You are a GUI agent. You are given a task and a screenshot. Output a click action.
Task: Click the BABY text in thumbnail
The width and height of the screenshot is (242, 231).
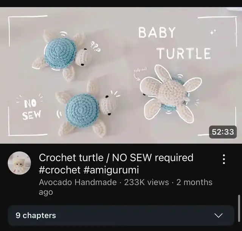[x=157, y=33]
